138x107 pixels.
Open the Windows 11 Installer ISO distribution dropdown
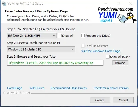tap(41, 49)
